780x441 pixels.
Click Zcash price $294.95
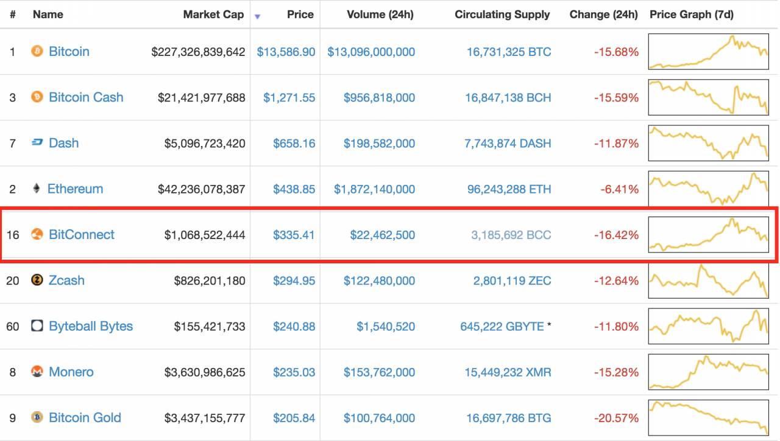coord(294,280)
